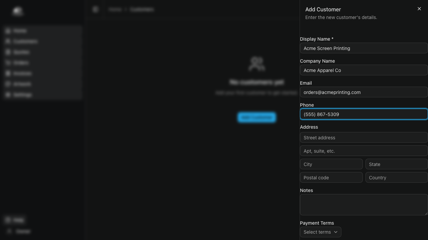
Task: Click inside the Notes text area
Action: click(x=363, y=204)
